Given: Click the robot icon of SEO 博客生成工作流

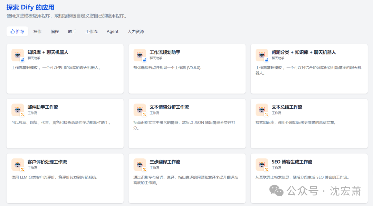Looking at the screenshot, I should [x=262, y=165].
